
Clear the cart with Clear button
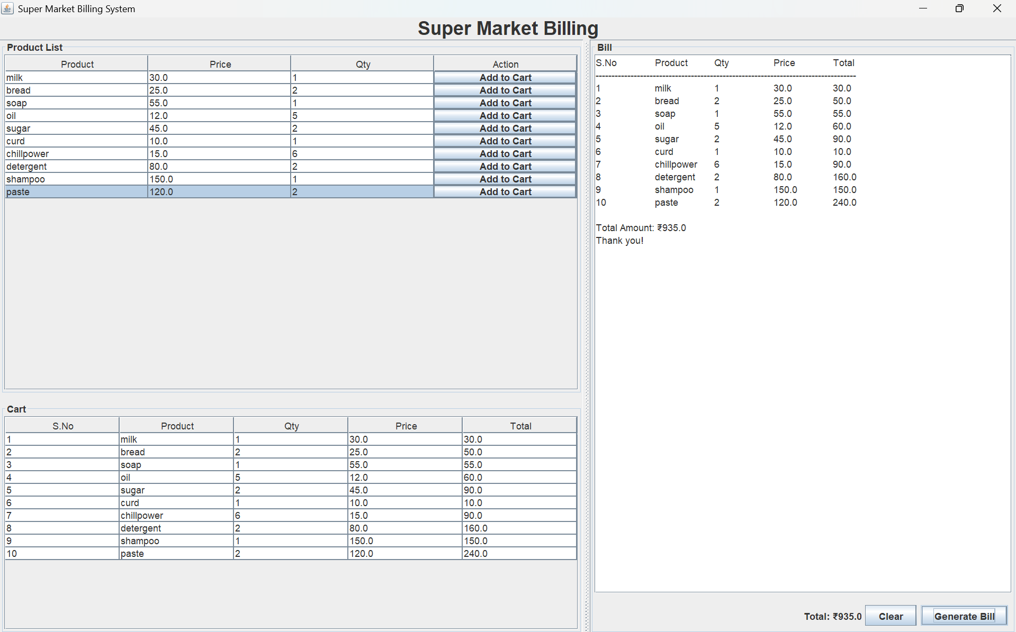tap(891, 616)
